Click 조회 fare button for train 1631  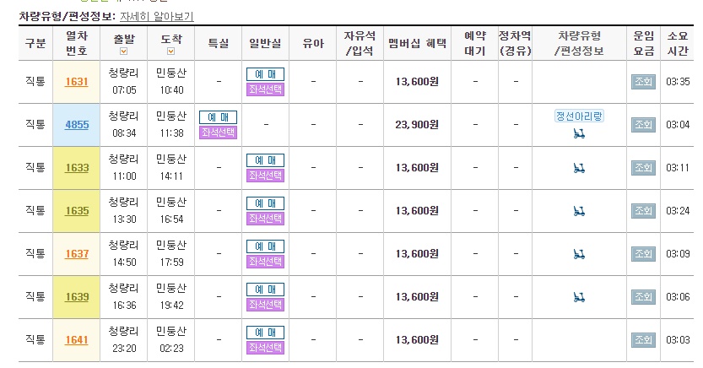tap(643, 82)
